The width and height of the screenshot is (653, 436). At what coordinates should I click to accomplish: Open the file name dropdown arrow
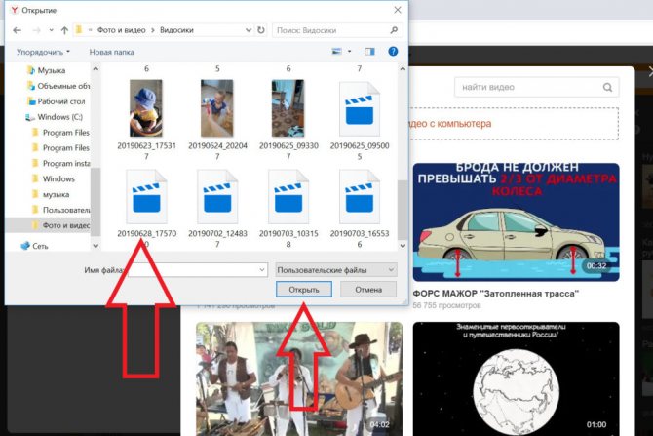(262, 270)
